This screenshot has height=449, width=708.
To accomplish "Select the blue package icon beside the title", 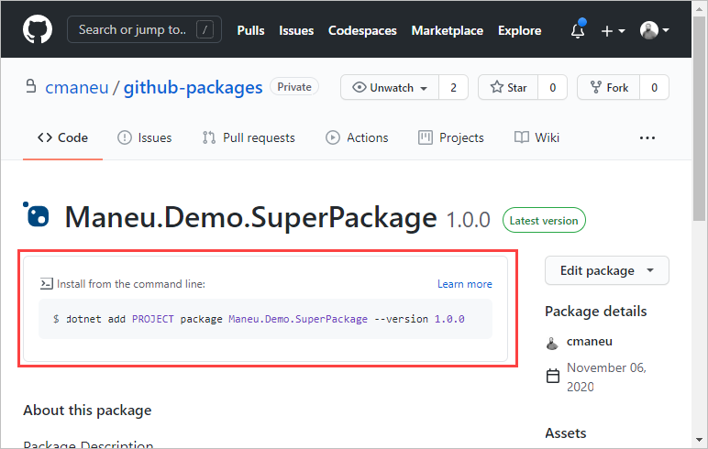I will 36,214.
